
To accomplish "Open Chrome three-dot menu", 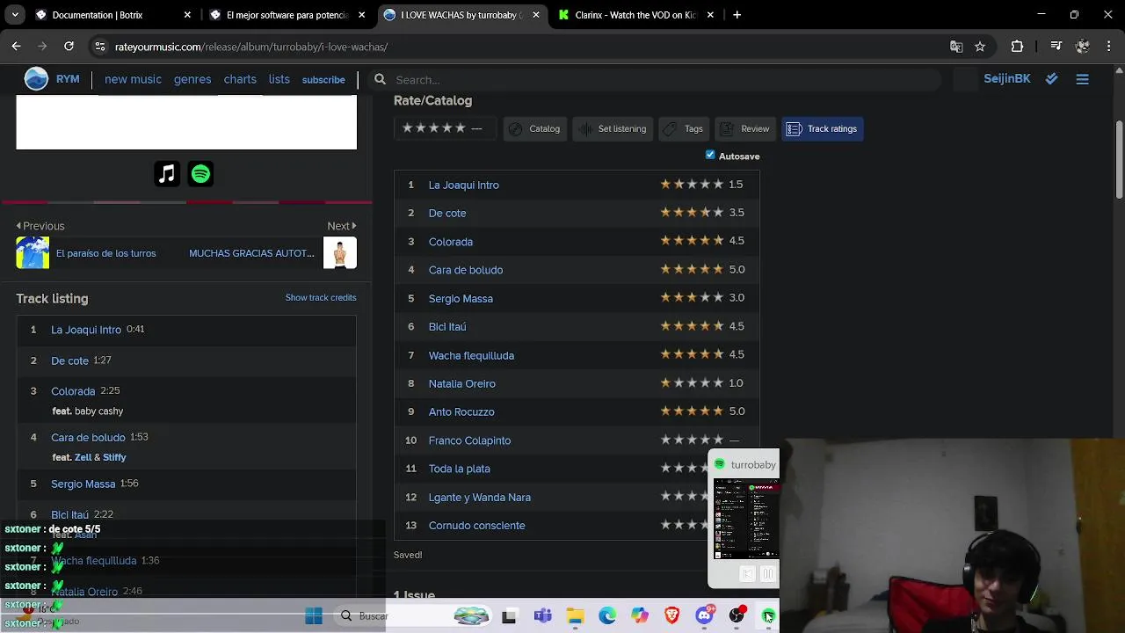I will point(1108,47).
